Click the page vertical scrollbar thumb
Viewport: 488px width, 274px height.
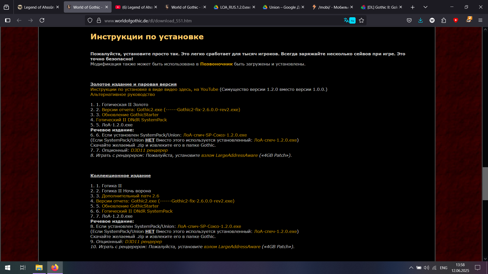[485, 184]
